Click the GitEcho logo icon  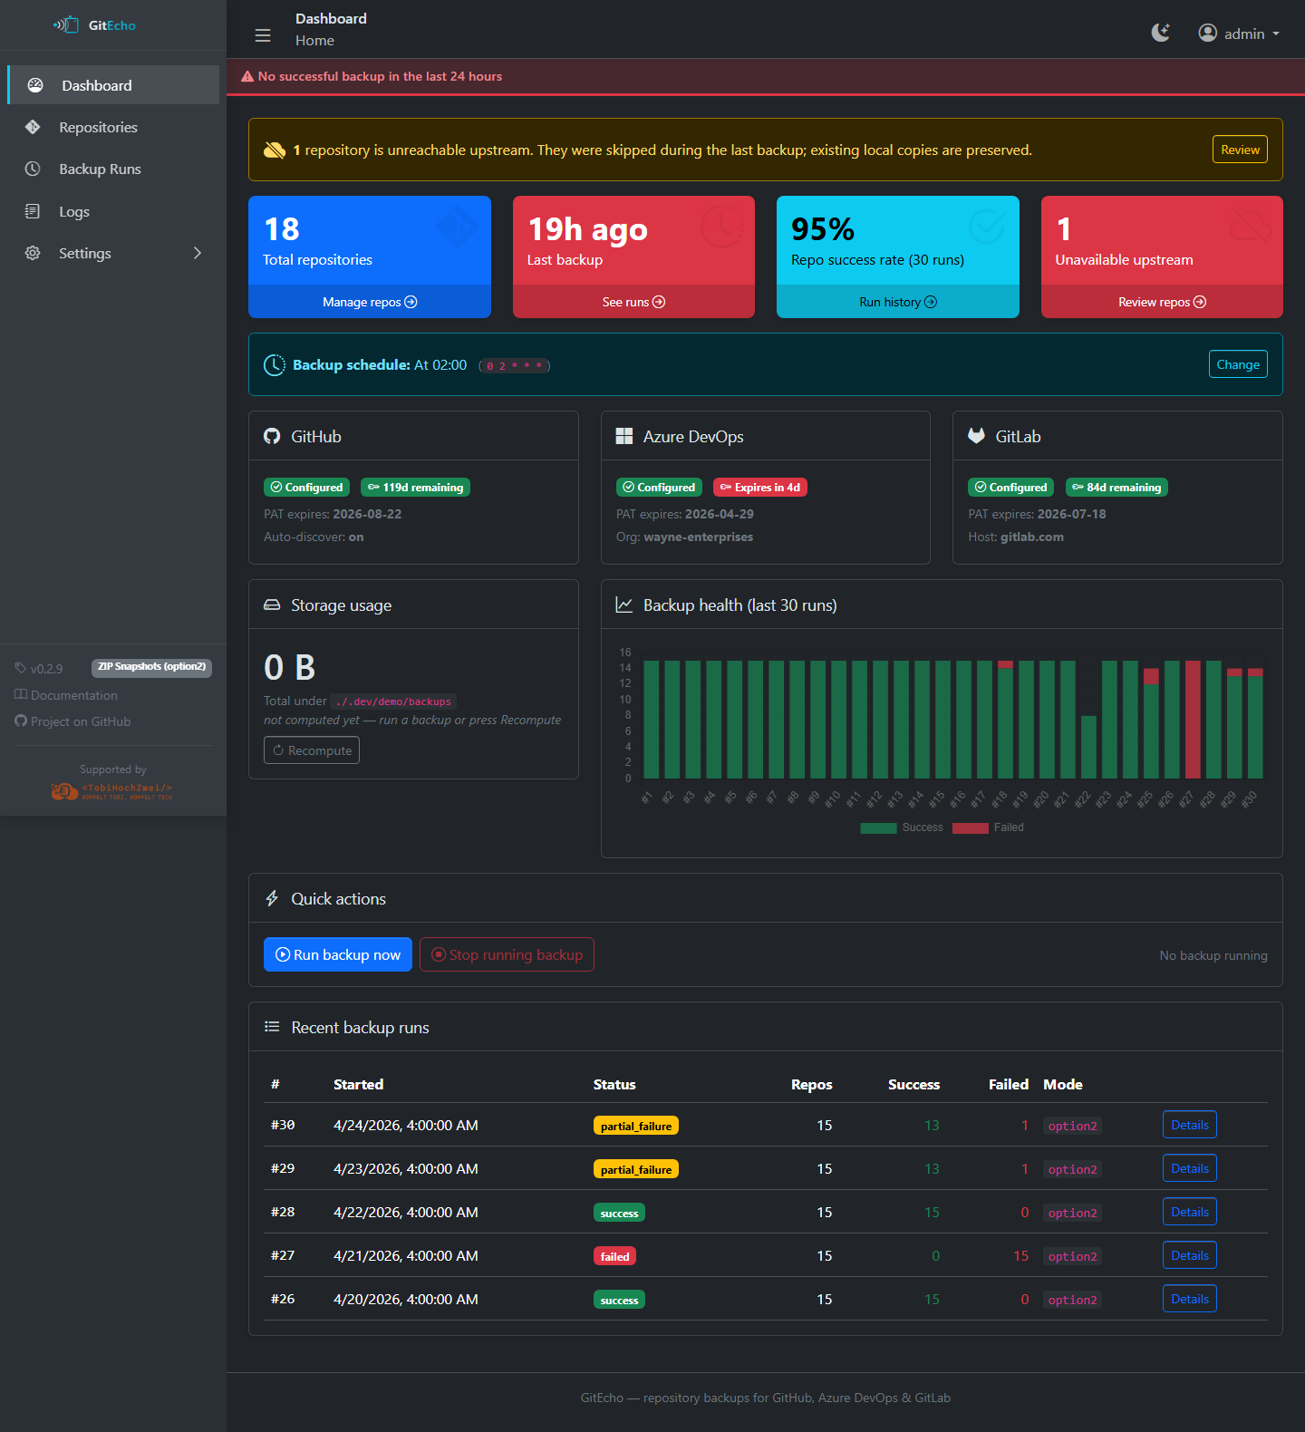[66, 25]
